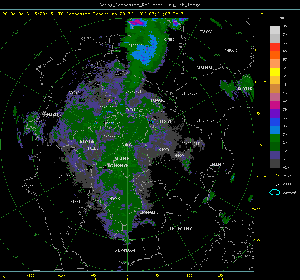Click the NARAGUND city label
300x280 pixels.
[113, 124]
